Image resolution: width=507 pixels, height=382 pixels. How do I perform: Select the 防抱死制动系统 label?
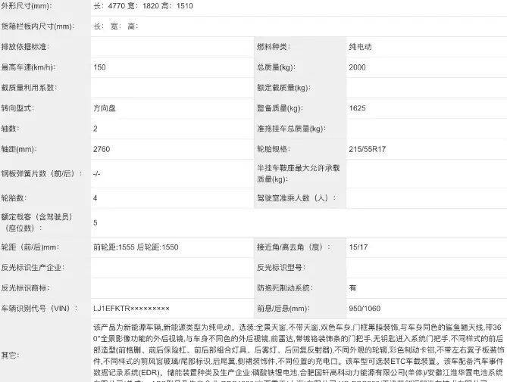click(285, 288)
